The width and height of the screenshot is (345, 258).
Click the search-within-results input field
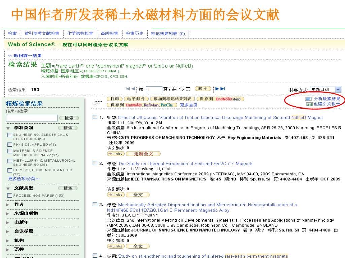click(32, 118)
